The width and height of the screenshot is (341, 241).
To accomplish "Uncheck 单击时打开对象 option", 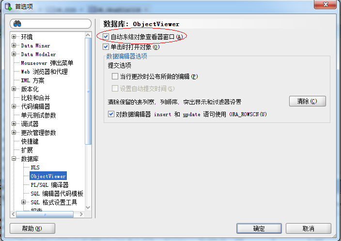I will (106, 46).
